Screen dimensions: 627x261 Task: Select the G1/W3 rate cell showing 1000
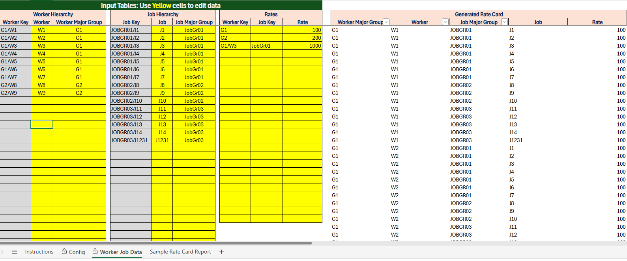(302, 46)
